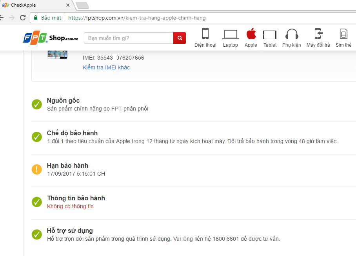Open the Laptop category icon
The image size is (356, 256).
point(230,34)
